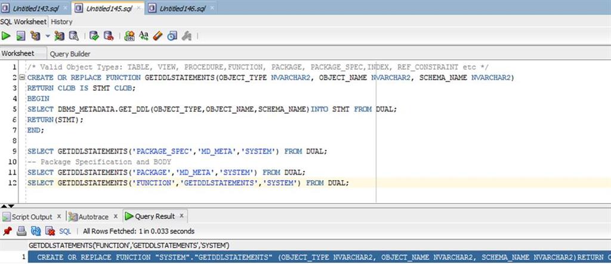
Task: Click the '-- Package Specification and BODY' comment line
Action: (100, 161)
